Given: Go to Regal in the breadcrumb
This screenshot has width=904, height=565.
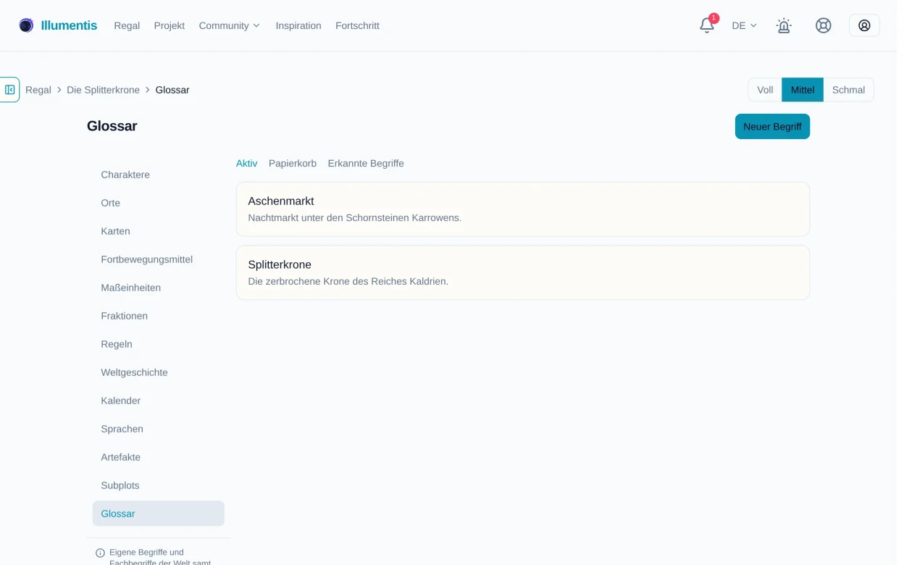Looking at the screenshot, I should [x=38, y=90].
